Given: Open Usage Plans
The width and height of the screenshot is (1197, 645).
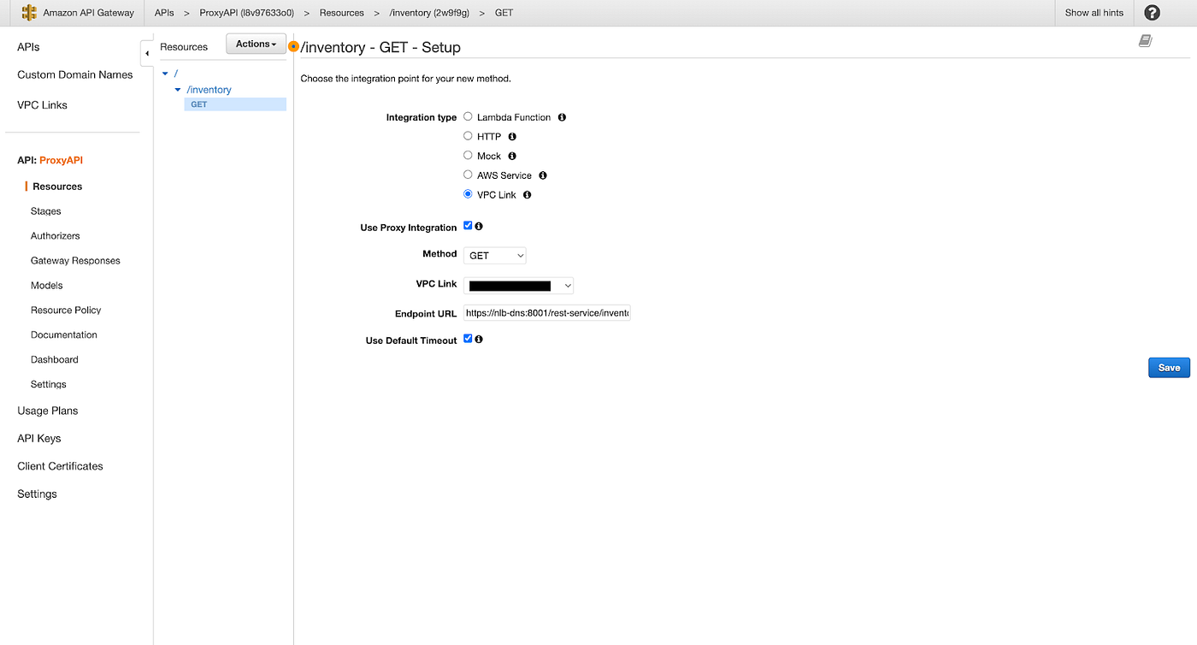Looking at the screenshot, I should pos(48,411).
